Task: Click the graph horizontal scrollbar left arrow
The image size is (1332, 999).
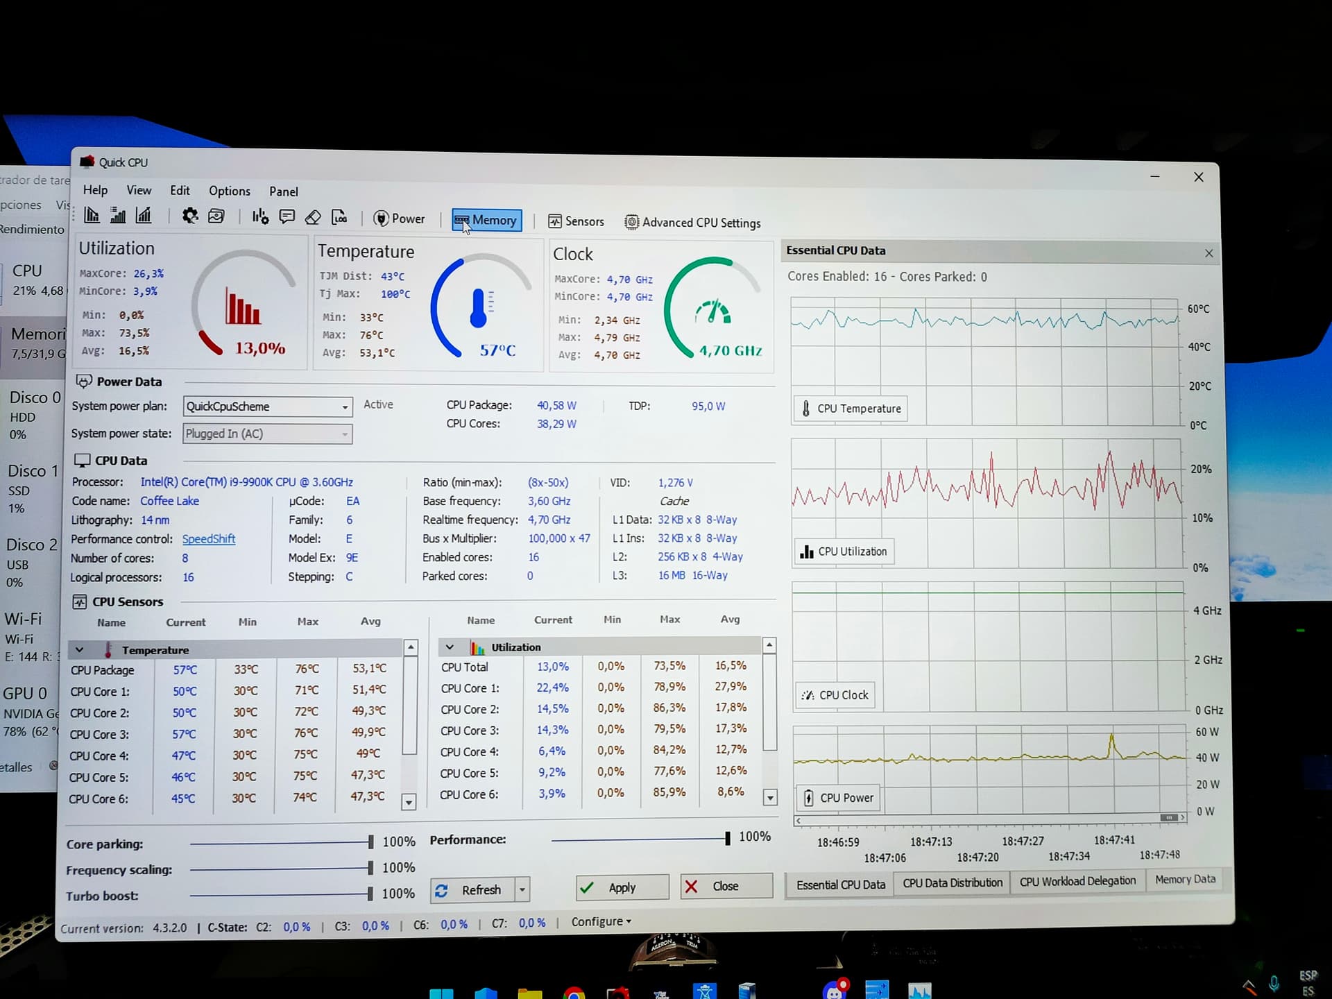Action: 799,821
